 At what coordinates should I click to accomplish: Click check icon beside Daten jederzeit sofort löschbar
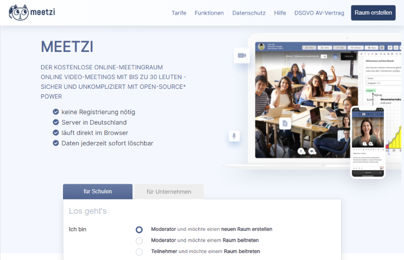[x=55, y=143]
